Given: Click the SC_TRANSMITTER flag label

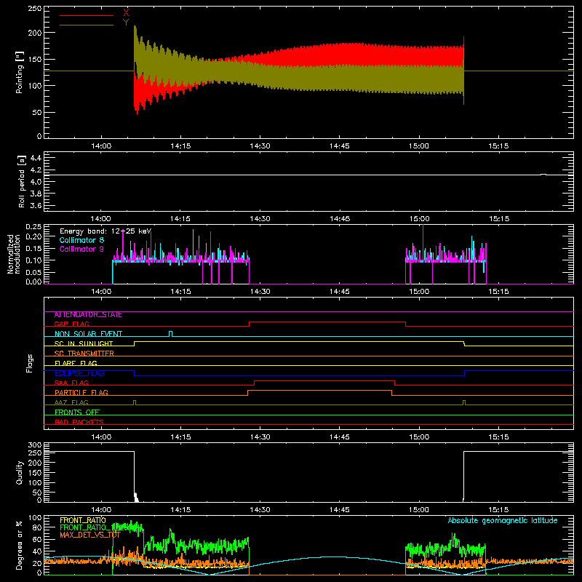Looking at the screenshot, I should [x=84, y=354].
